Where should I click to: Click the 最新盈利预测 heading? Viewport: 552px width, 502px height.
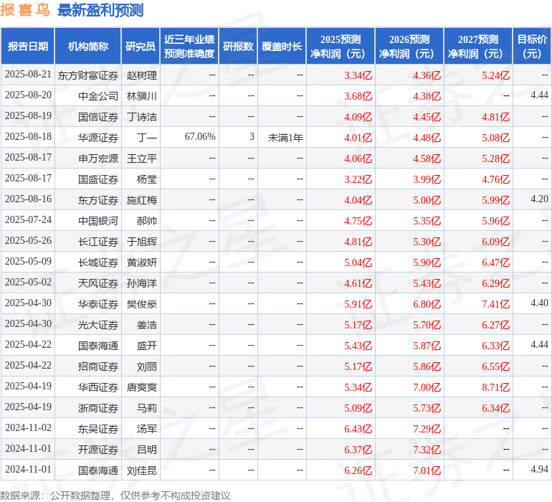100,11
